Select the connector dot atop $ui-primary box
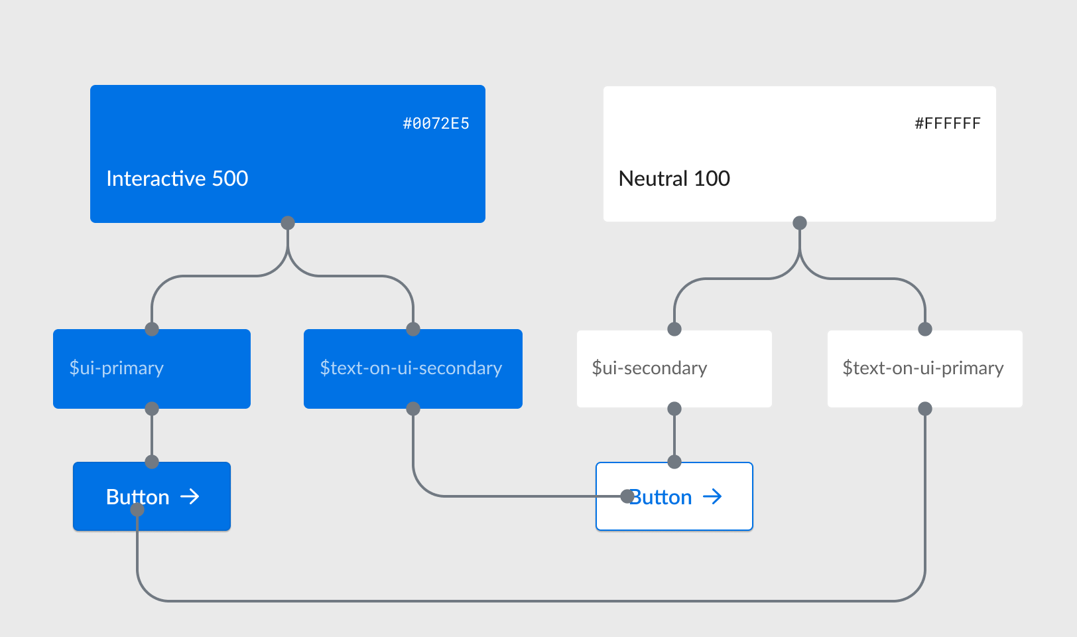1077x637 pixels. point(152,329)
